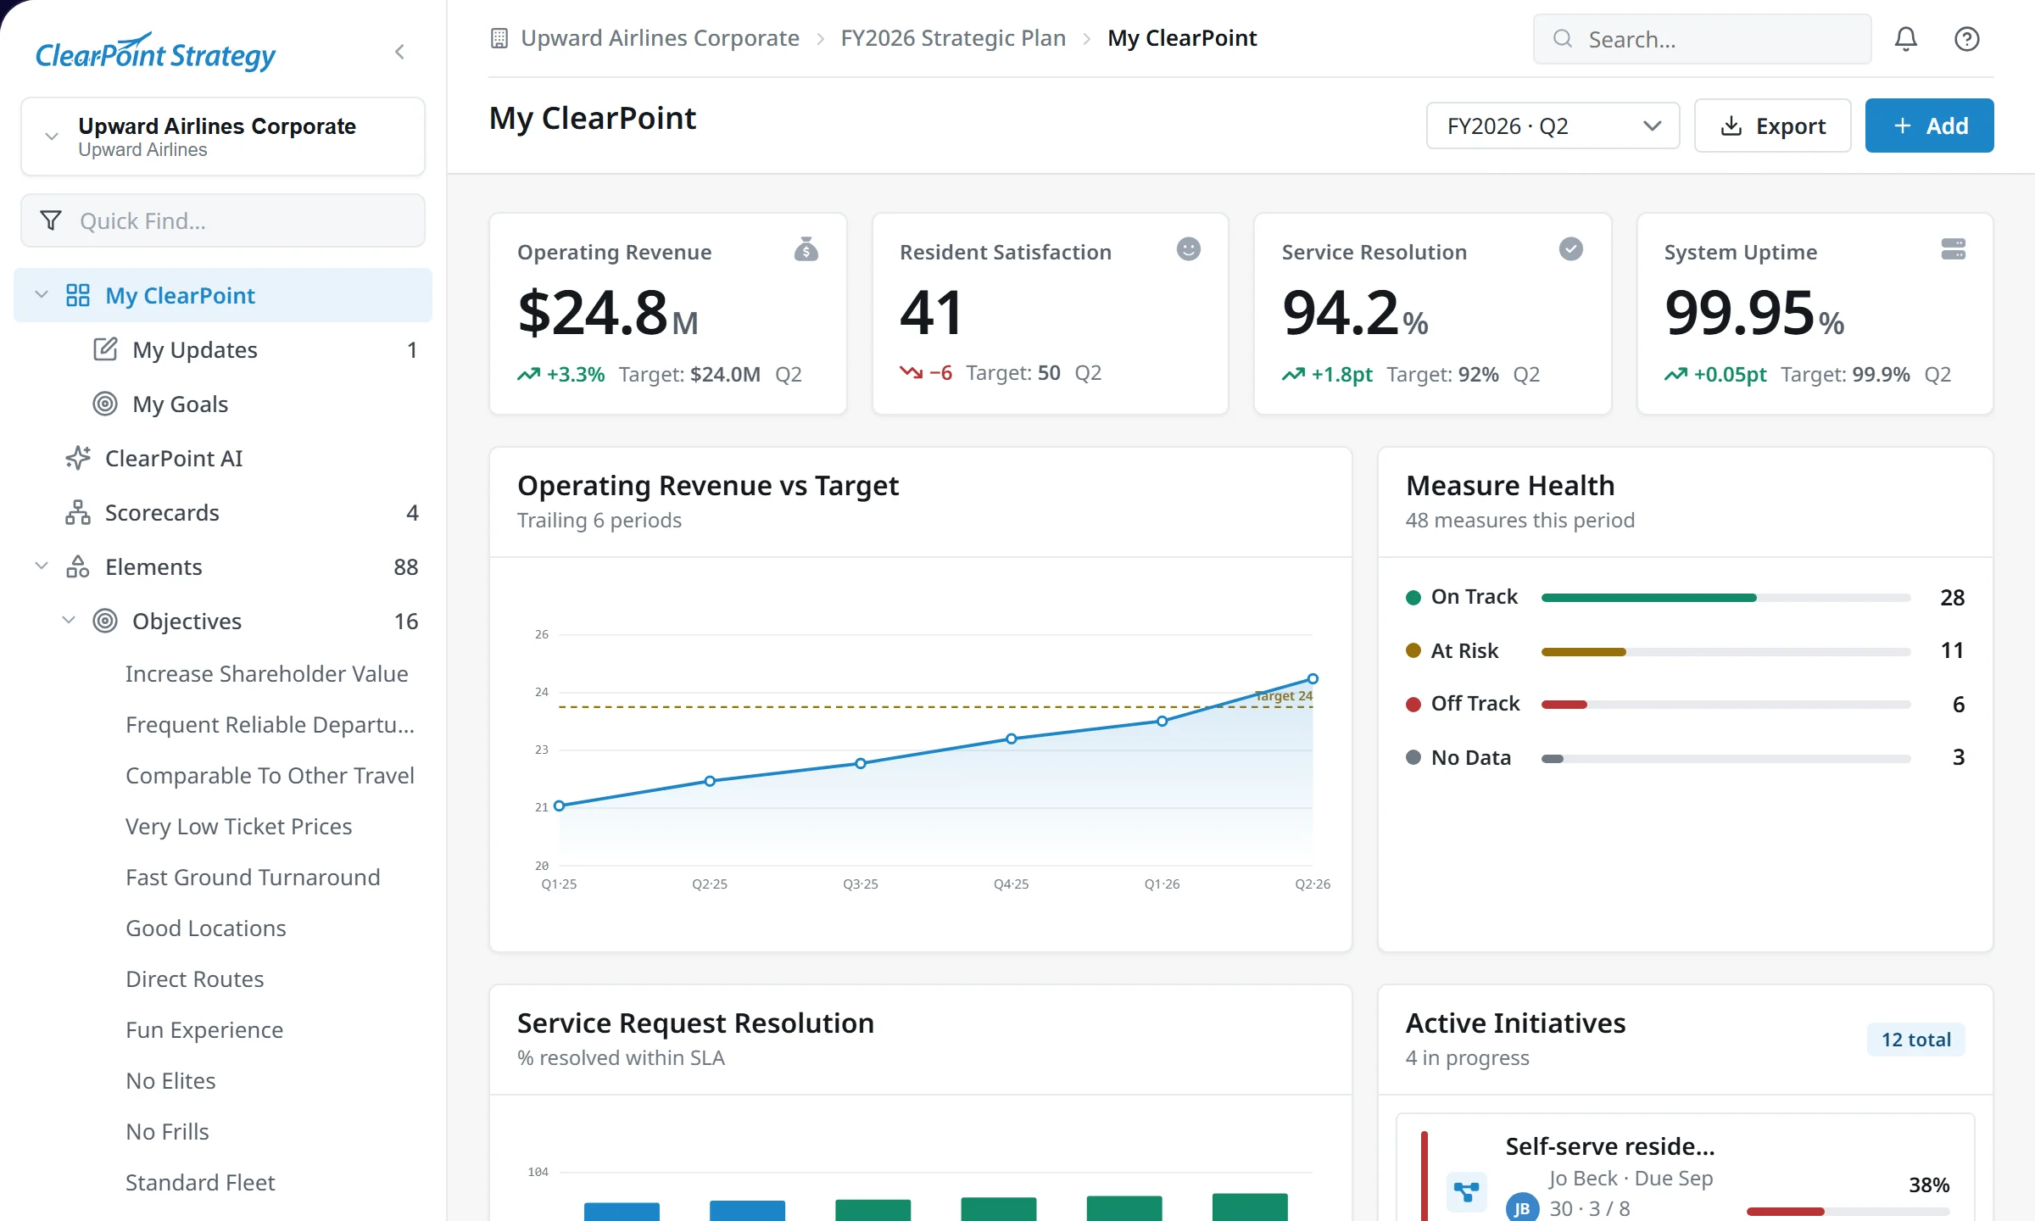Open Scorecards in the sidebar
The width and height of the screenshot is (2035, 1221).
point(223,512)
